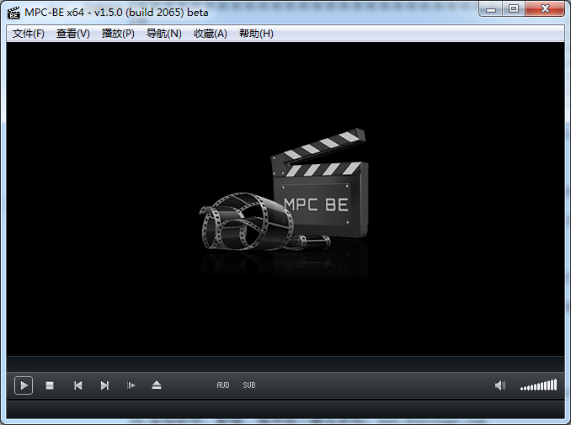Viewport: 571px width, 425px height.
Task: Mute the sound with speaker icon
Action: click(x=500, y=385)
